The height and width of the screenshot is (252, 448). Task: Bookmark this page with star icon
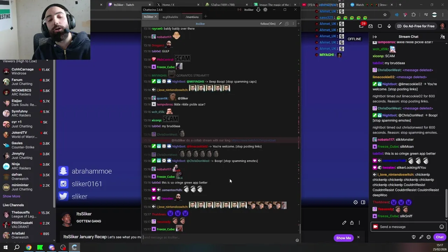coord(385,15)
